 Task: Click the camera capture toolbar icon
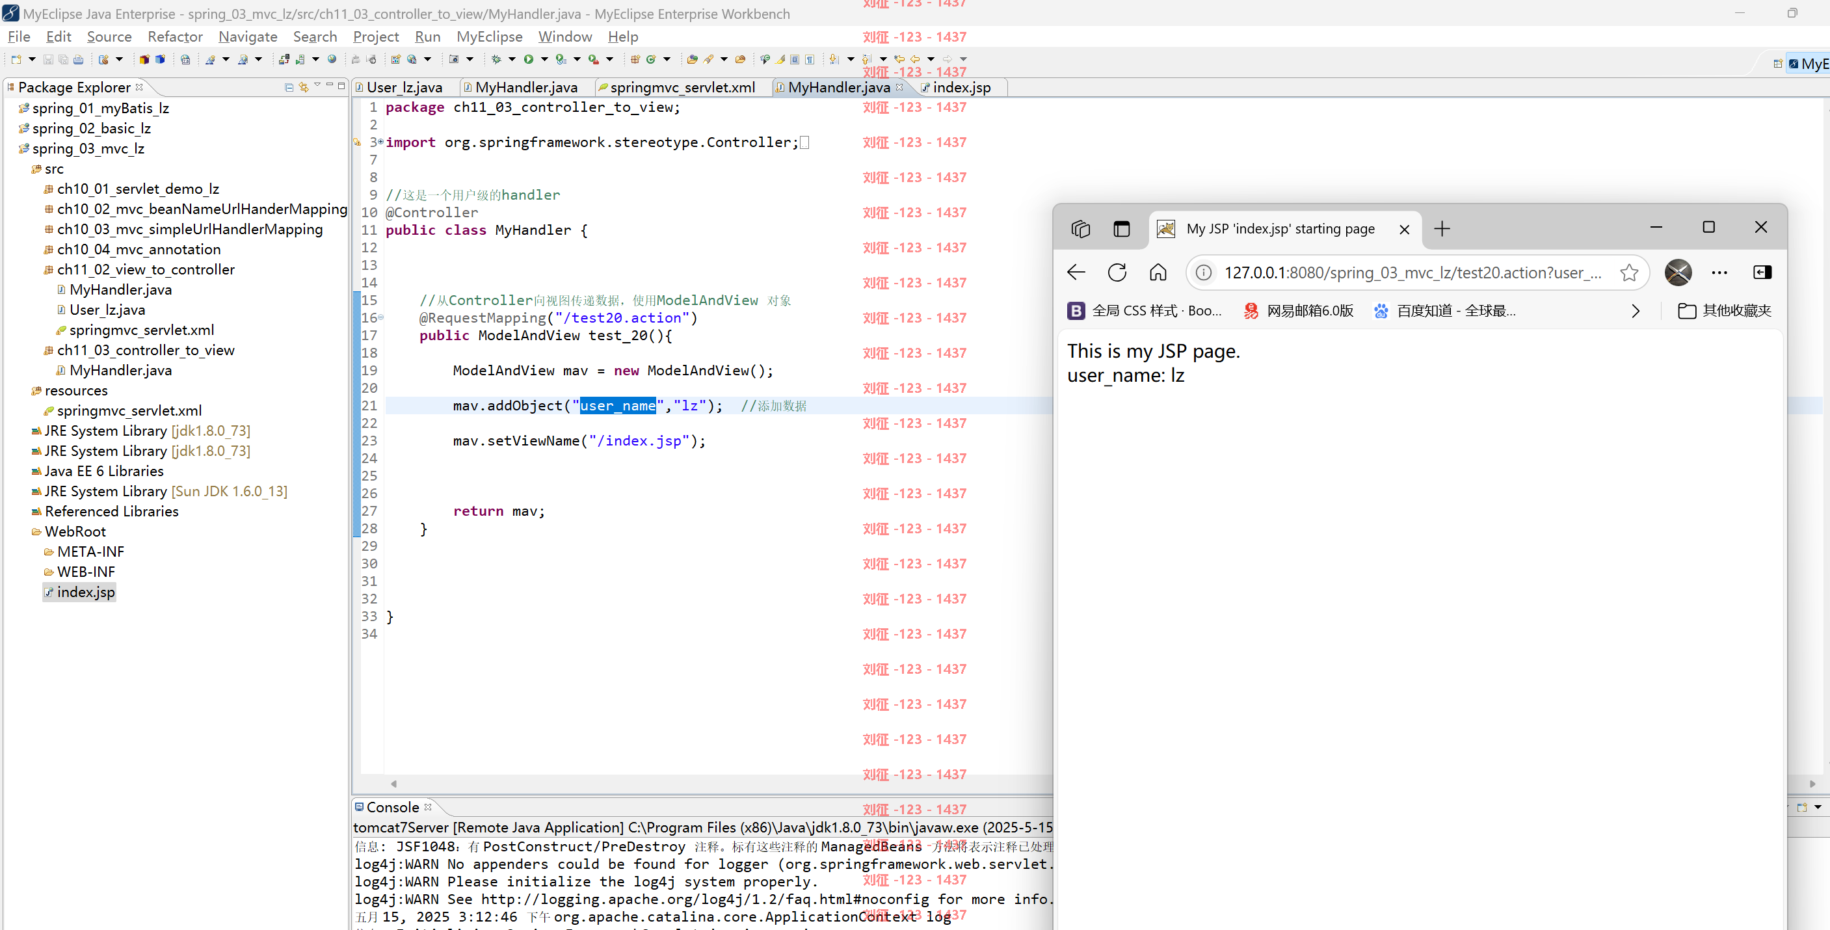(x=454, y=60)
